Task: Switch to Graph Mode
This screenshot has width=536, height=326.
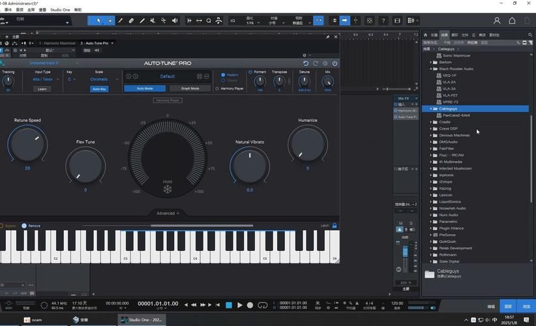Action: pos(190,89)
